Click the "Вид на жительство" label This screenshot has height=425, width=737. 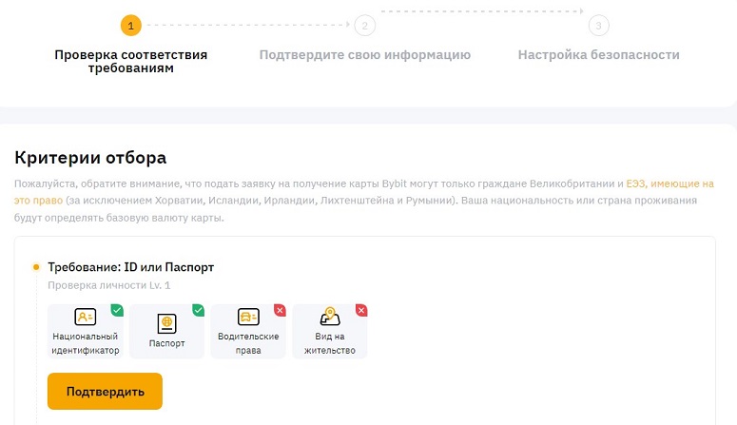[330, 343]
